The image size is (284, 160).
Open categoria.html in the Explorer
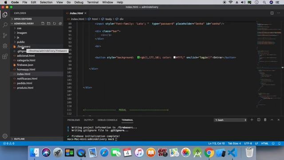point(26,60)
